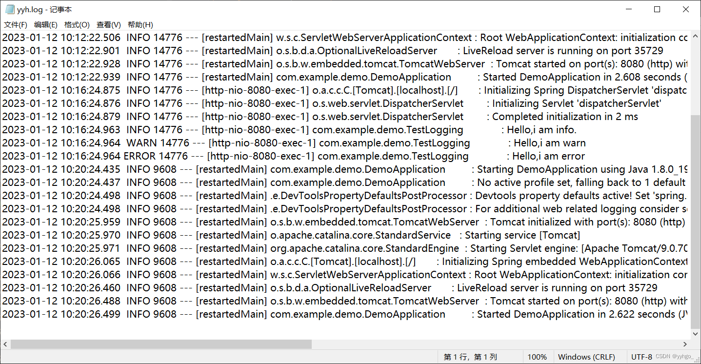Click timestamp 2023-01-12 10:12:22.506
Image resolution: width=701 pixels, height=364 pixels.
tap(61, 38)
